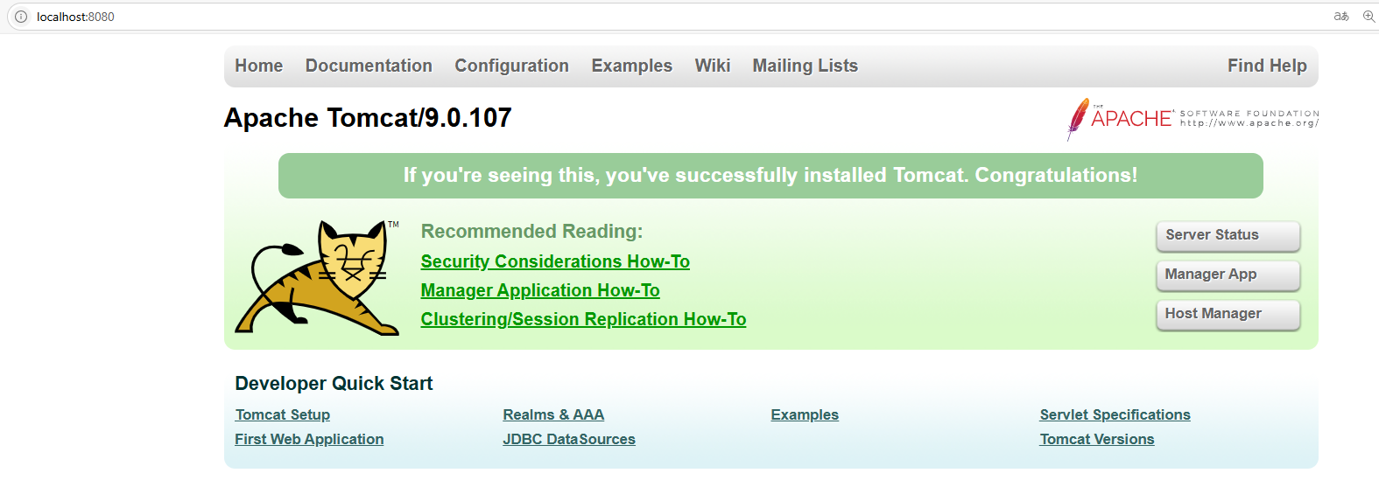Go to the Configuration navigation item
This screenshot has height=487, width=1379.
click(x=511, y=66)
